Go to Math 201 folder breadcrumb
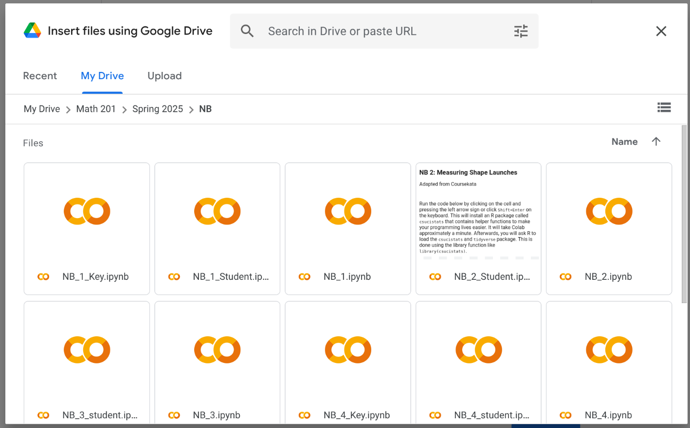The image size is (690, 428). pyautogui.click(x=96, y=109)
